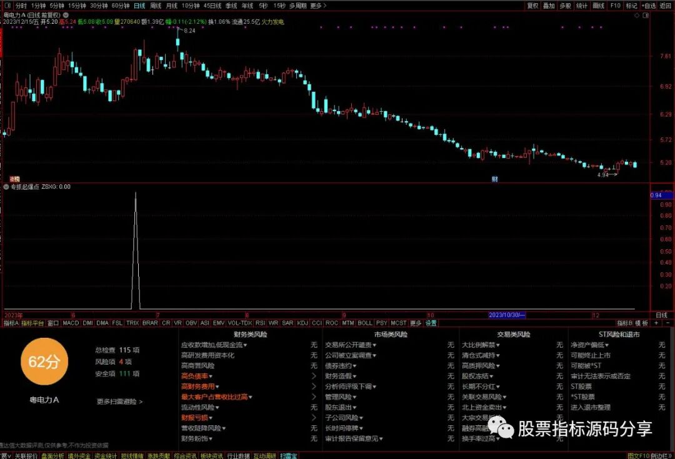The width and height of the screenshot is (675, 459).
Task: Select MACD indicator
Action: pyautogui.click(x=71, y=323)
